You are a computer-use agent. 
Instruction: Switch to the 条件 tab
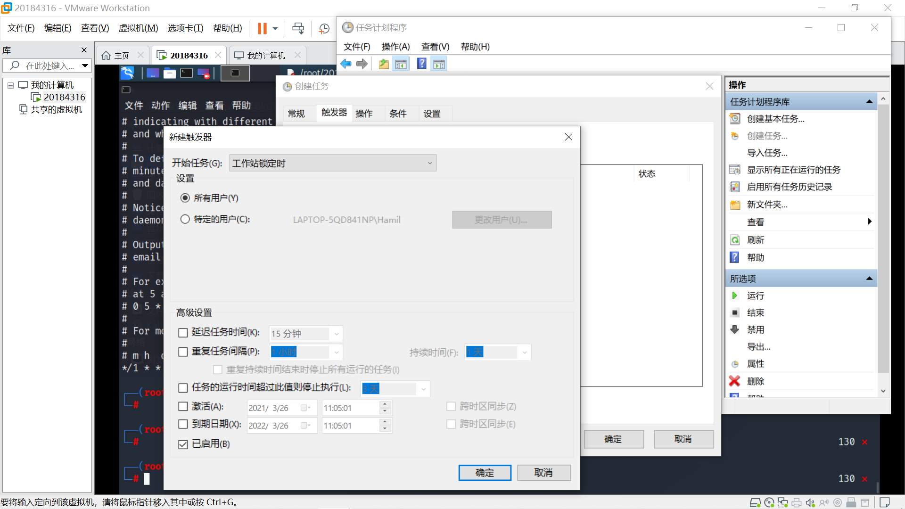398,114
